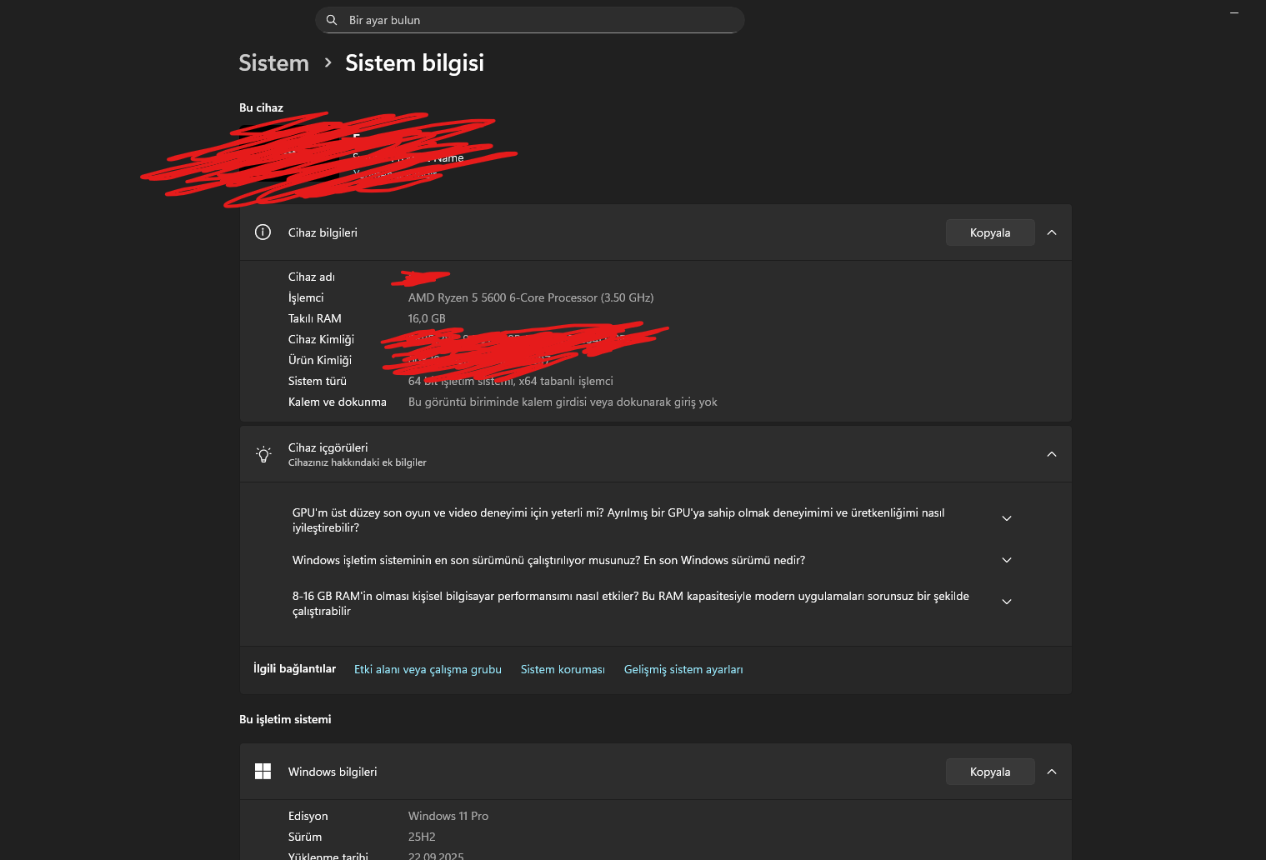
Task: Click the 'Windows 11 Pro' edition value
Action: click(448, 816)
